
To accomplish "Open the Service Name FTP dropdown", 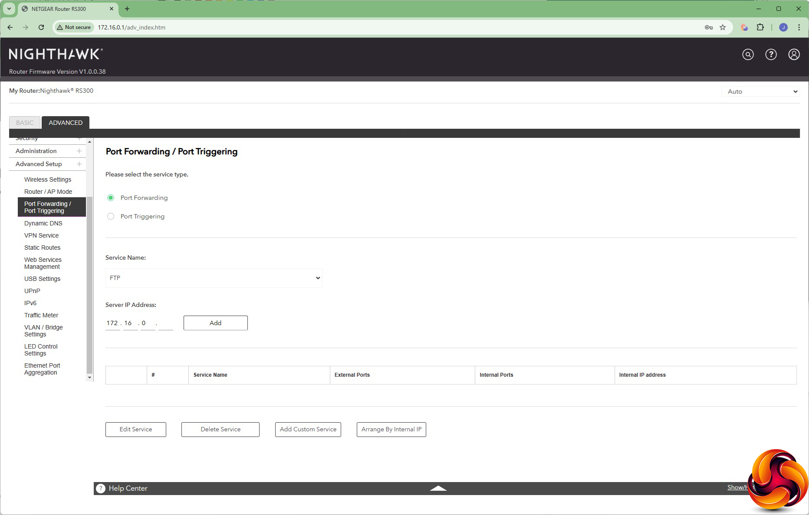I will click(214, 278).
